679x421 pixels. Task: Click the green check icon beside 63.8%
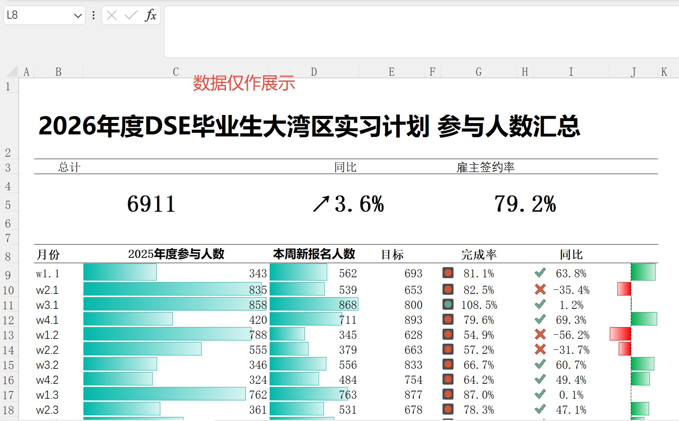coord(540,273)
